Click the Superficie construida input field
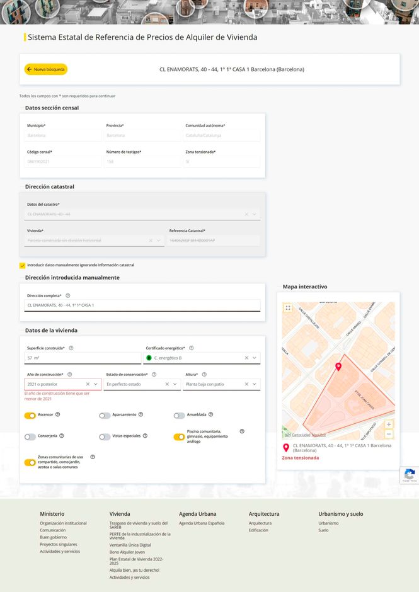This screenshot has height=592, width=419. coord(83,358)
